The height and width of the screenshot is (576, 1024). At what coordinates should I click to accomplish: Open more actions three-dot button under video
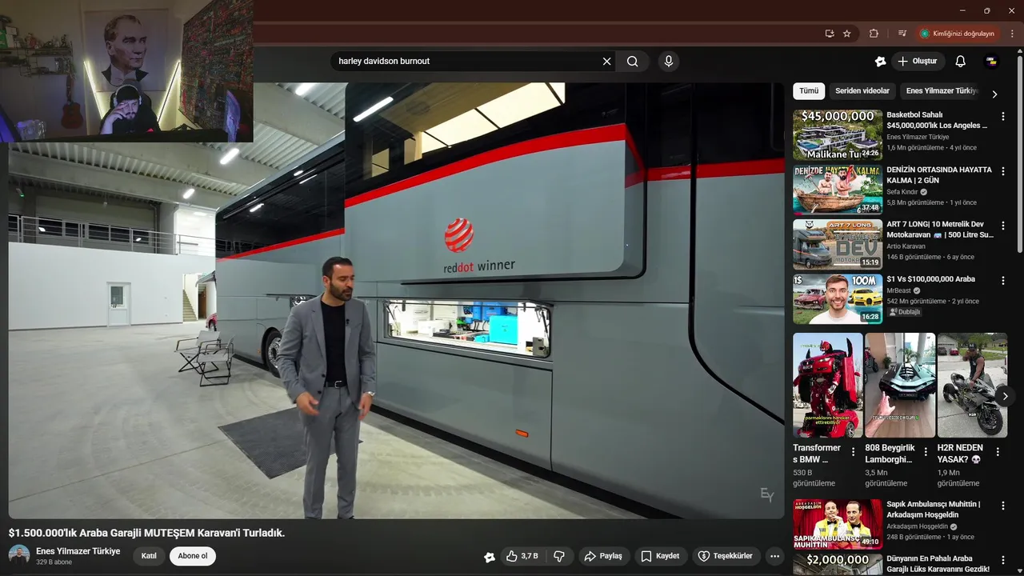tap(774, 556)
